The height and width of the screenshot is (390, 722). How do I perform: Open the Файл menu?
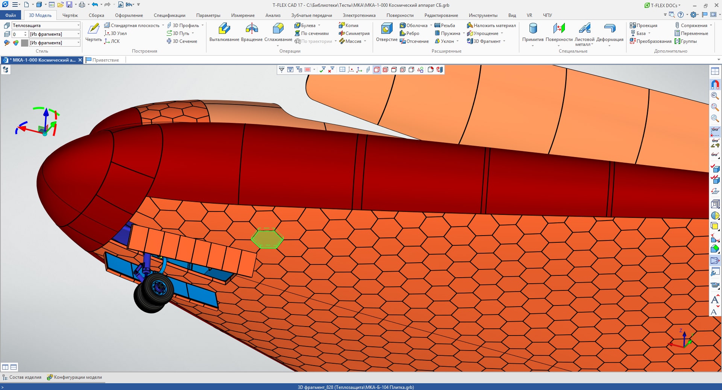[x=11, y=15]
